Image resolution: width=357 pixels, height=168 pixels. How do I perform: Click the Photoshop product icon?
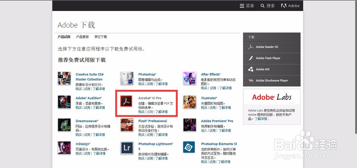pos(127,78)
